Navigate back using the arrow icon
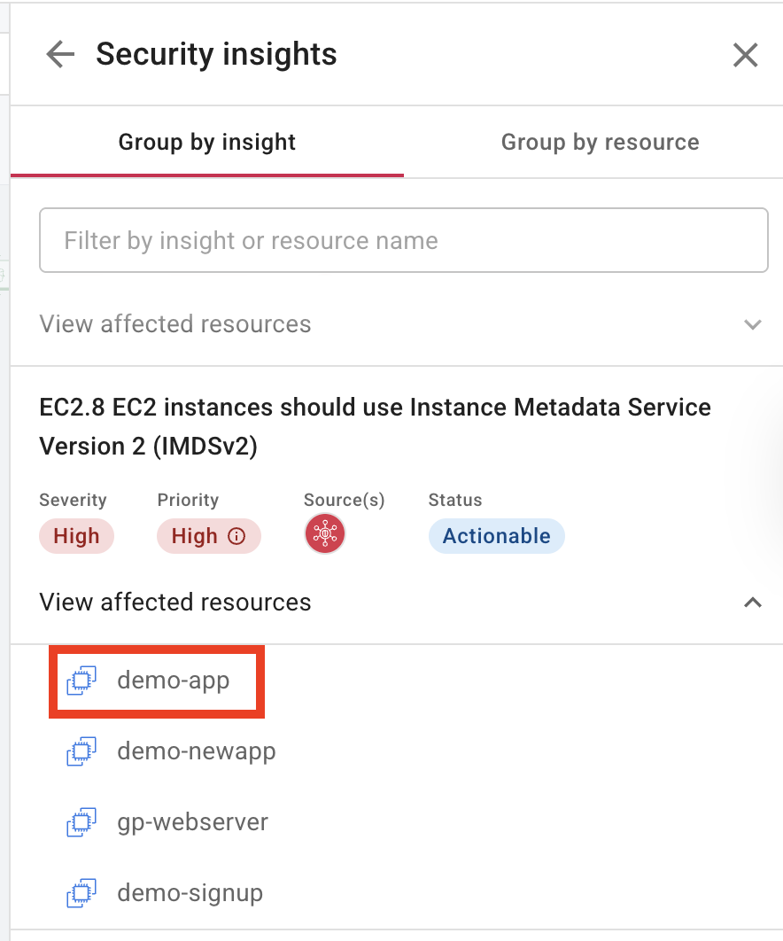 click(x=59, y=54)
